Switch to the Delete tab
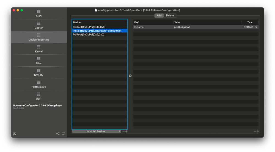 170,16
